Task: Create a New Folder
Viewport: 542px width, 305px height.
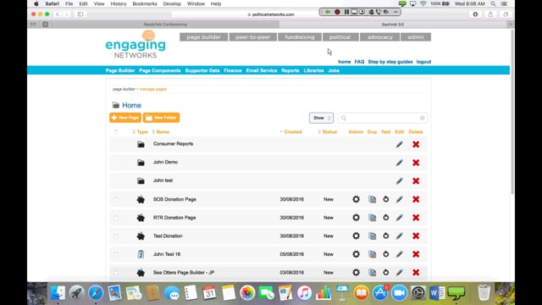Action: pyautogui.click(x=161, y=118)
